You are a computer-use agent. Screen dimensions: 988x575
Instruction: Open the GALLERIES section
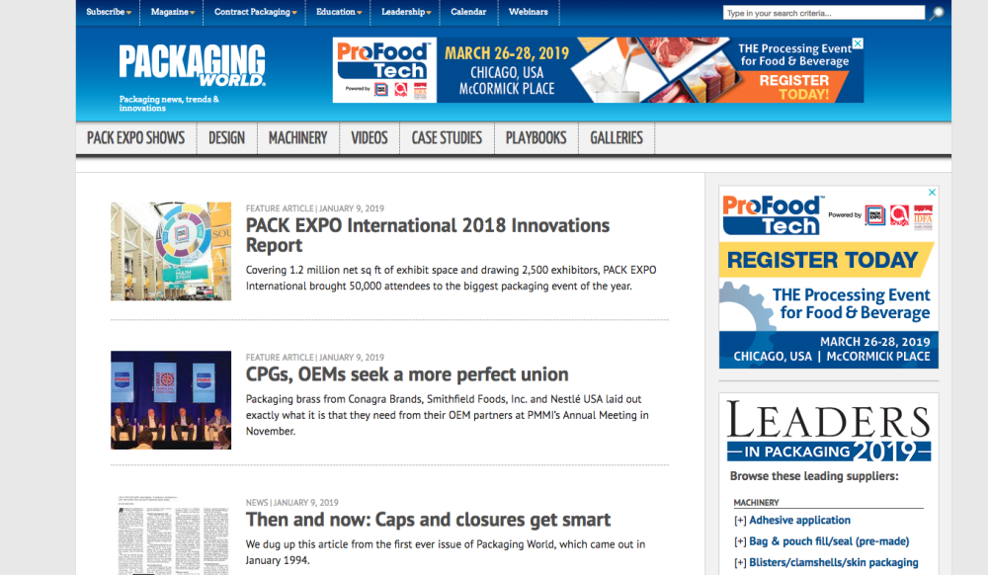(617, 138)
